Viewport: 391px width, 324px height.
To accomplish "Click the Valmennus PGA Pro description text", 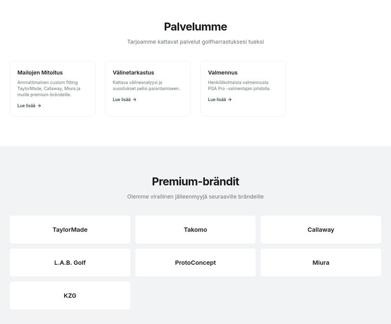I will pos(239,86).
